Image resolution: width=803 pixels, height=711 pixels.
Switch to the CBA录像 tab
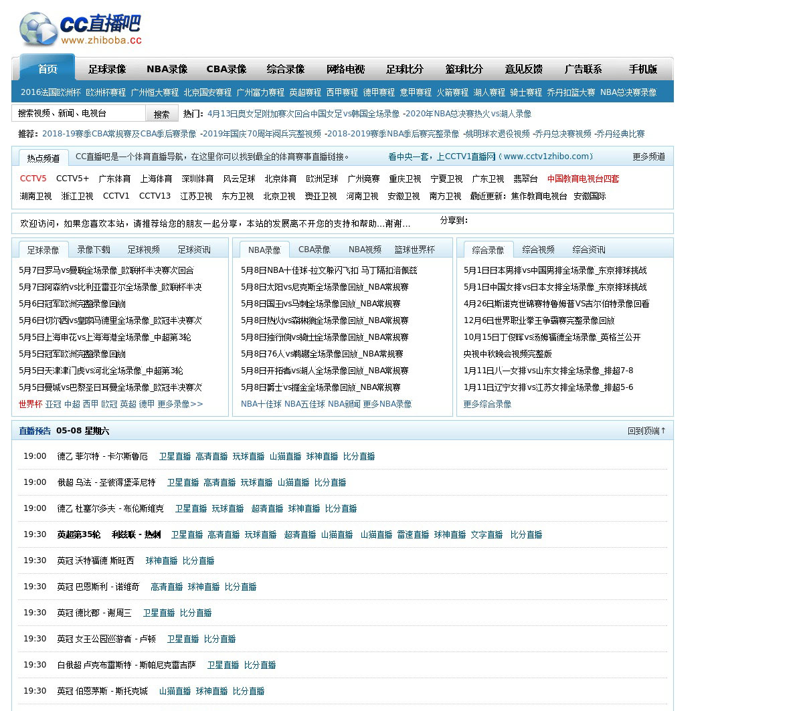coord(315,249)
